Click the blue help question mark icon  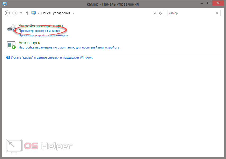tap(8, 58)
